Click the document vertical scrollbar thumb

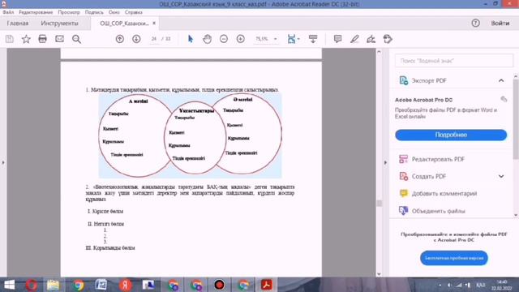point(379,203)
